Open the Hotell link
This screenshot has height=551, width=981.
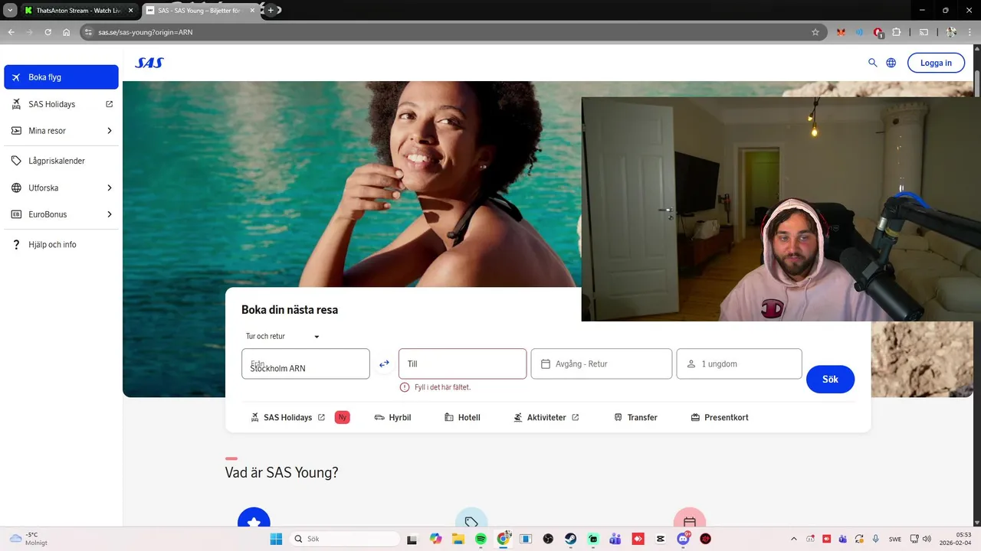(x=462, y=417)
